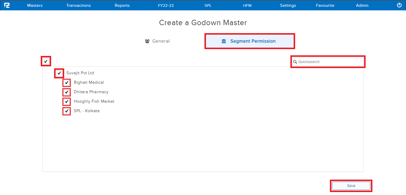
Task: Open the Transactions menu
Action: click(x=78, y=5)
